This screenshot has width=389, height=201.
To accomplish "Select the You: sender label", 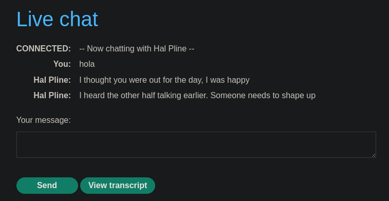I will (62, 64).
